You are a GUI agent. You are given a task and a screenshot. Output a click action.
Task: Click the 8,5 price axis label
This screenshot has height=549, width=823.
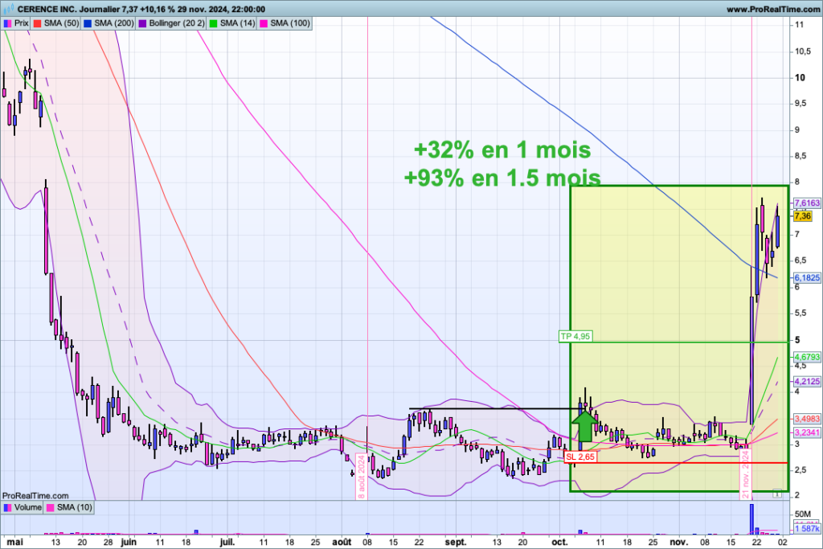pyautogui.click(x=800, y=156)
